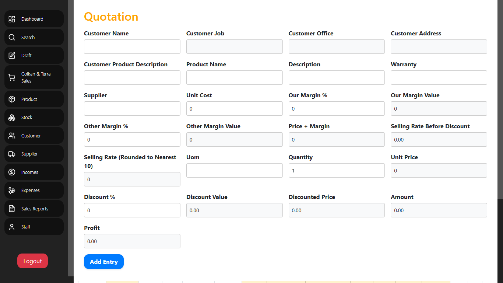This screenshot has height=283, width=503.
Task: View the Incomes sidebar label
Action: [30, 172]
